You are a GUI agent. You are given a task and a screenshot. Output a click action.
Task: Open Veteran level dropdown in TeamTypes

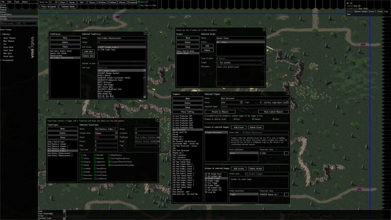116,133
